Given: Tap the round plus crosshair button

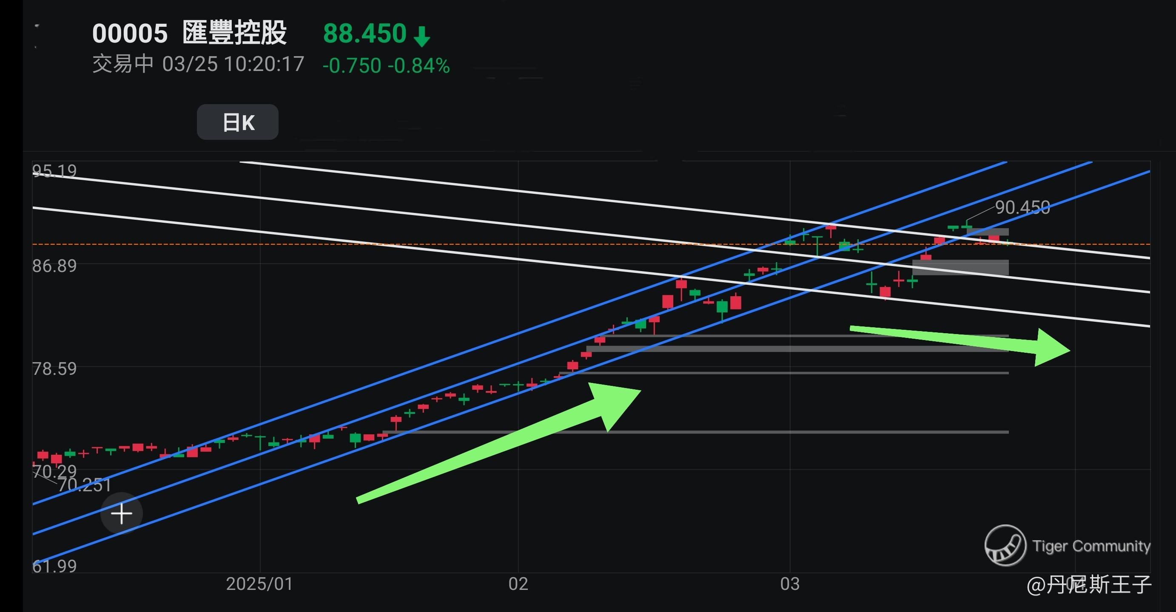Looking at the screenshot, I should point(122,514).
